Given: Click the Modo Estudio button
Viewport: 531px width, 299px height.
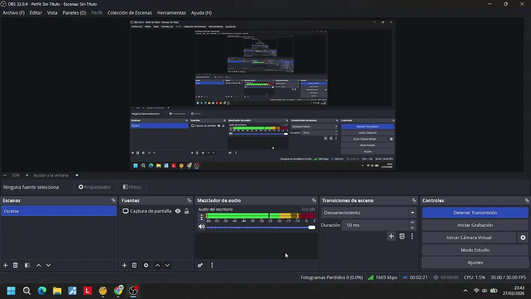Looking at the screenshot, I should tap(475, 250).
